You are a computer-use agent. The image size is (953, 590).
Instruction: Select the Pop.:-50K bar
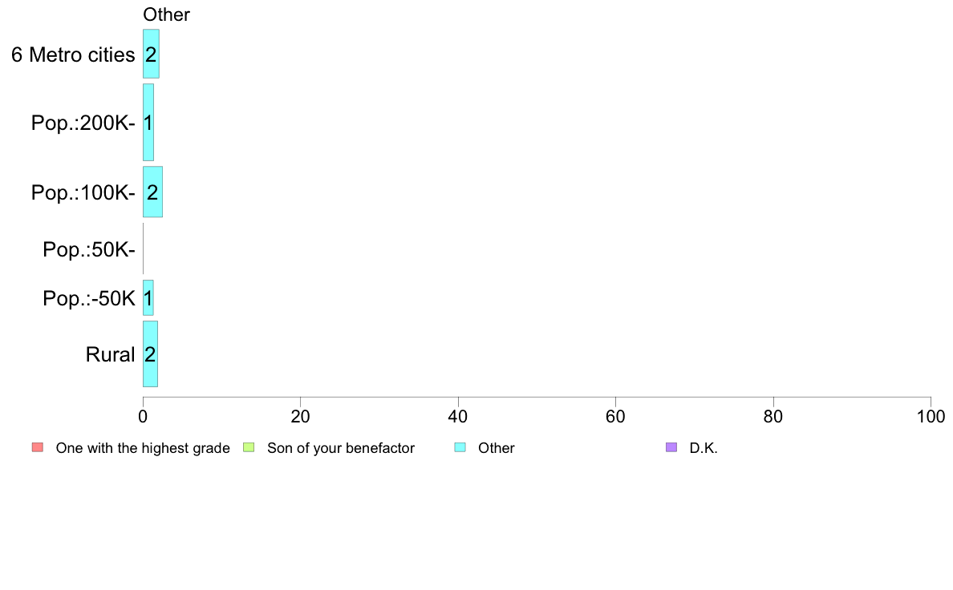pos(148,297)
